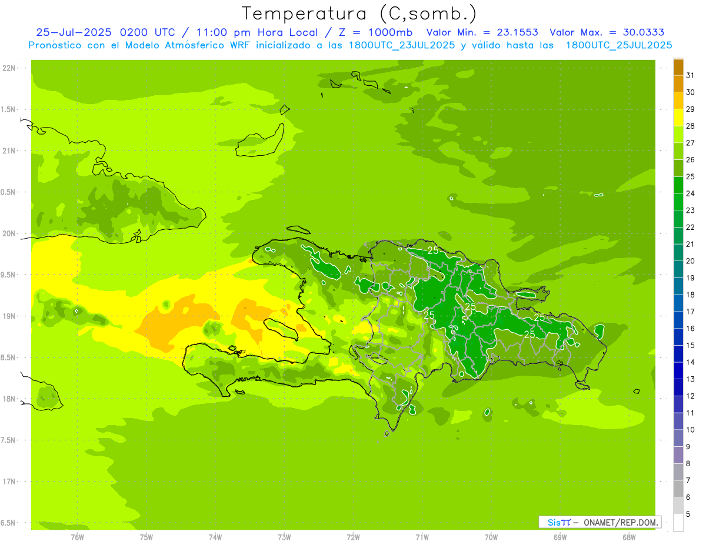706x545 pixels.
Task: Click the 22N latitude axis label
Action: pyautogui.click(x=9, y=68)
